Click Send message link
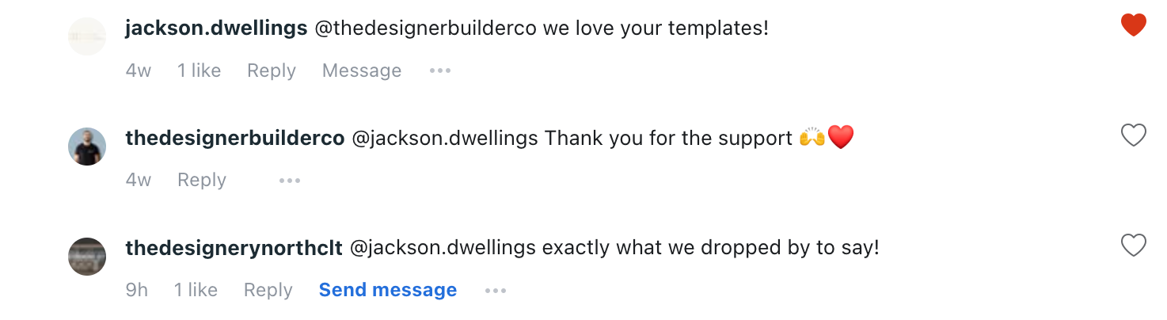This screenshot has width=1167, height=320. [x=388, y=291]
